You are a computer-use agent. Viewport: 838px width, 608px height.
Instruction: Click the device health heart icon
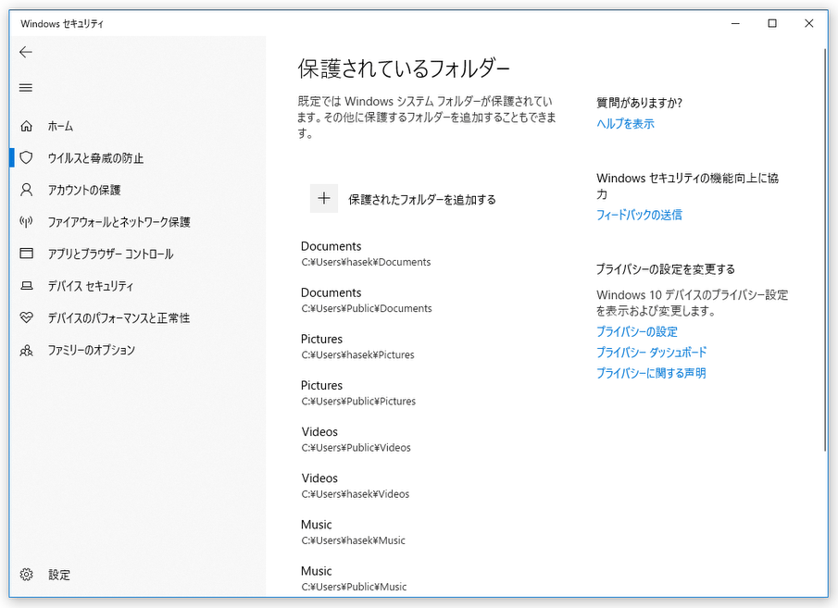coord(26,318)
